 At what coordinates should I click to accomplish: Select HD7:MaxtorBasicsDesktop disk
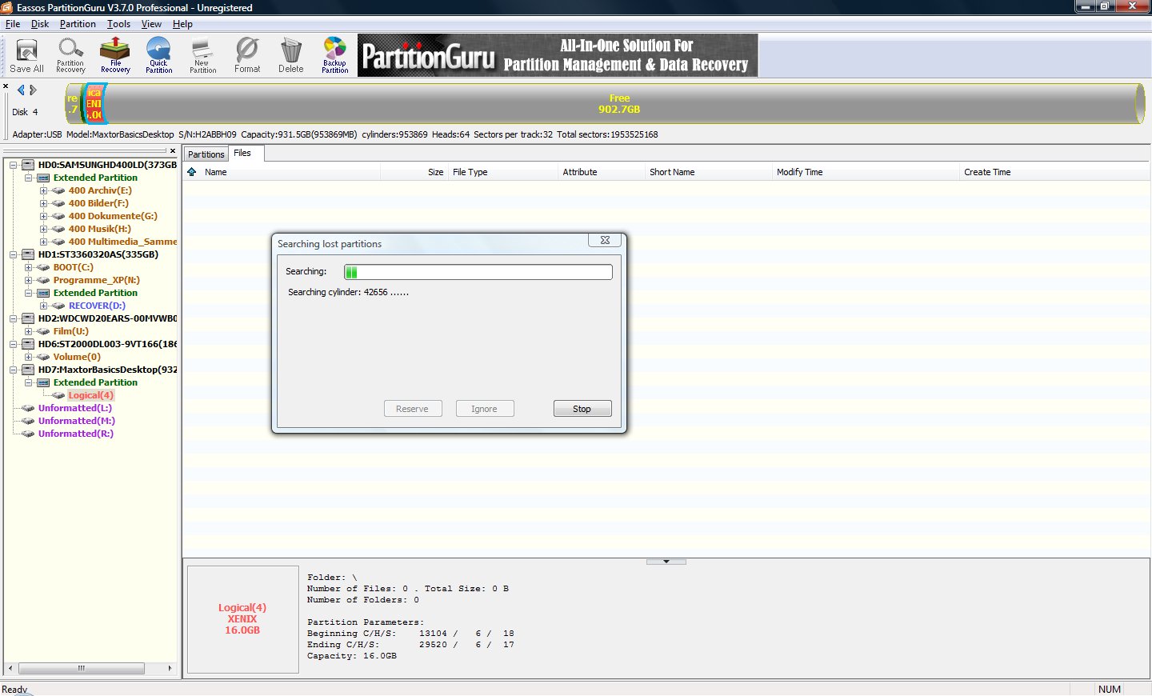click(x=107, y=370)
